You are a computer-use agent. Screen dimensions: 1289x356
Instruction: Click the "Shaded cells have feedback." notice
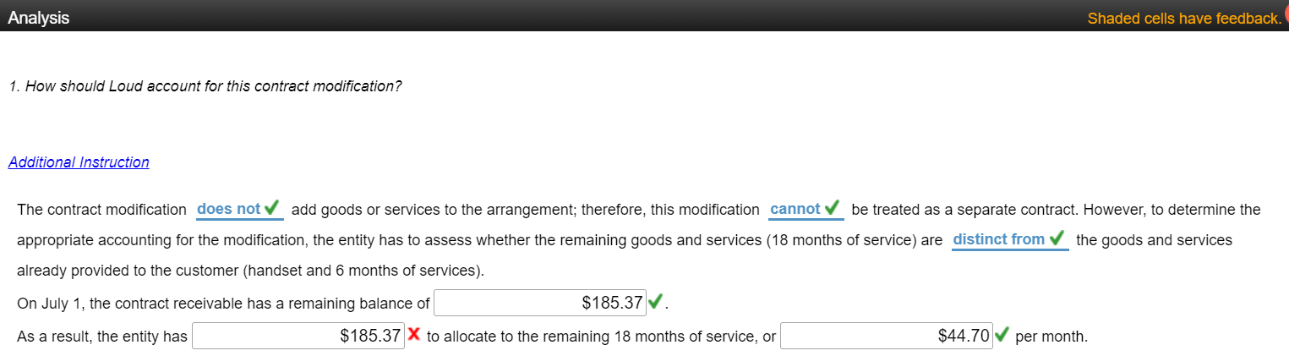(x=1184, y=18)
